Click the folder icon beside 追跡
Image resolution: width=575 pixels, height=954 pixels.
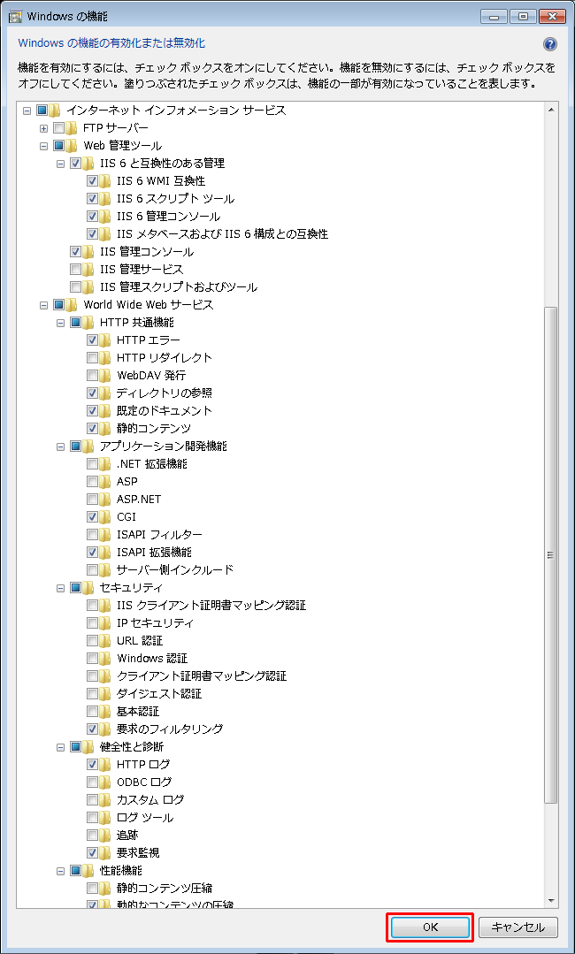click(105, 835)
